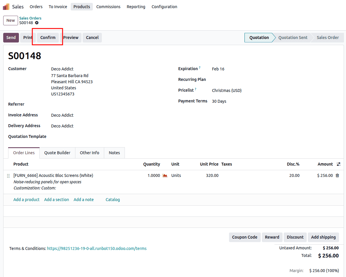Open the Christmas (USD) pricelist selector
Screen dimensions: 346x277
point(227,90)
